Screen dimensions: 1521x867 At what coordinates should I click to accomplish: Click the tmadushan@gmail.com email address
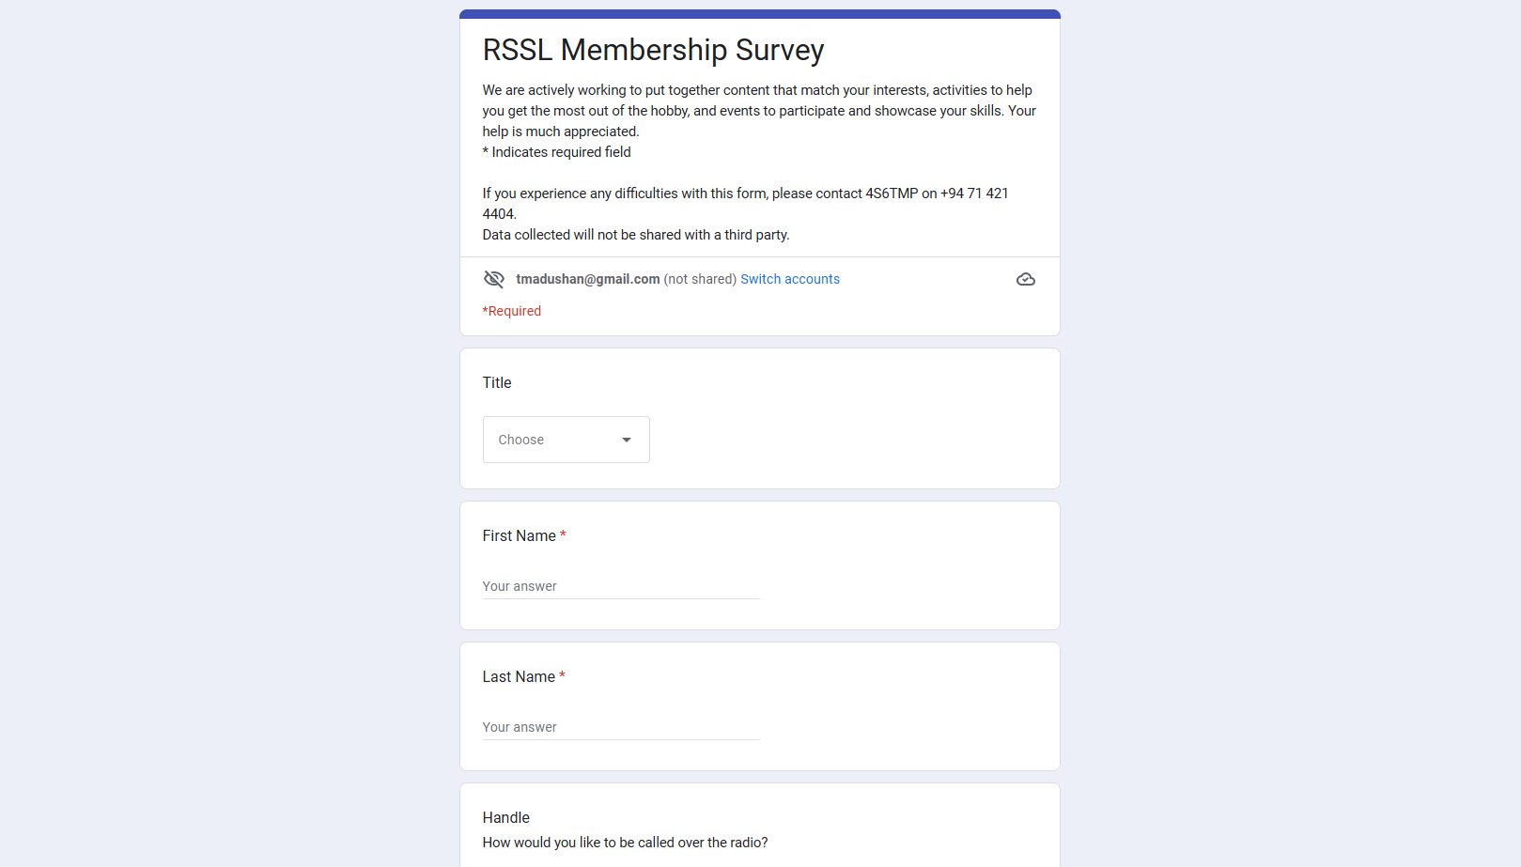(588, 279)
